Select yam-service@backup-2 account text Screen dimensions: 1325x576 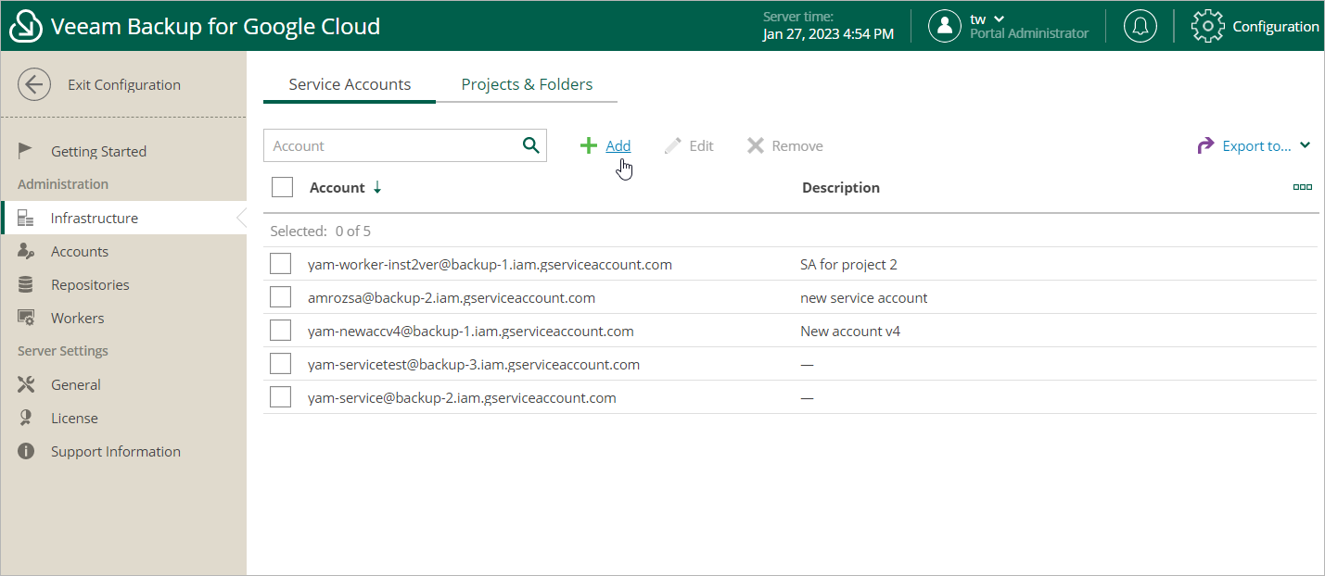(x=462, y=397)
